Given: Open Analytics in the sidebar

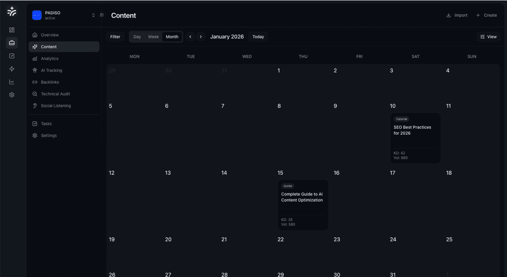Looking at the screenshot, I should click(x=64, y=59).
